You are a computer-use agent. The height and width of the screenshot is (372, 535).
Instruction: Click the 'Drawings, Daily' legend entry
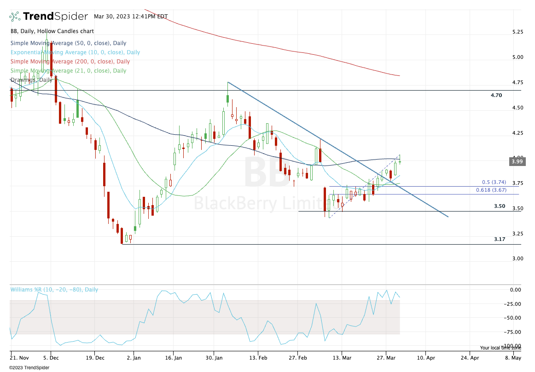[x=31, y=80]
